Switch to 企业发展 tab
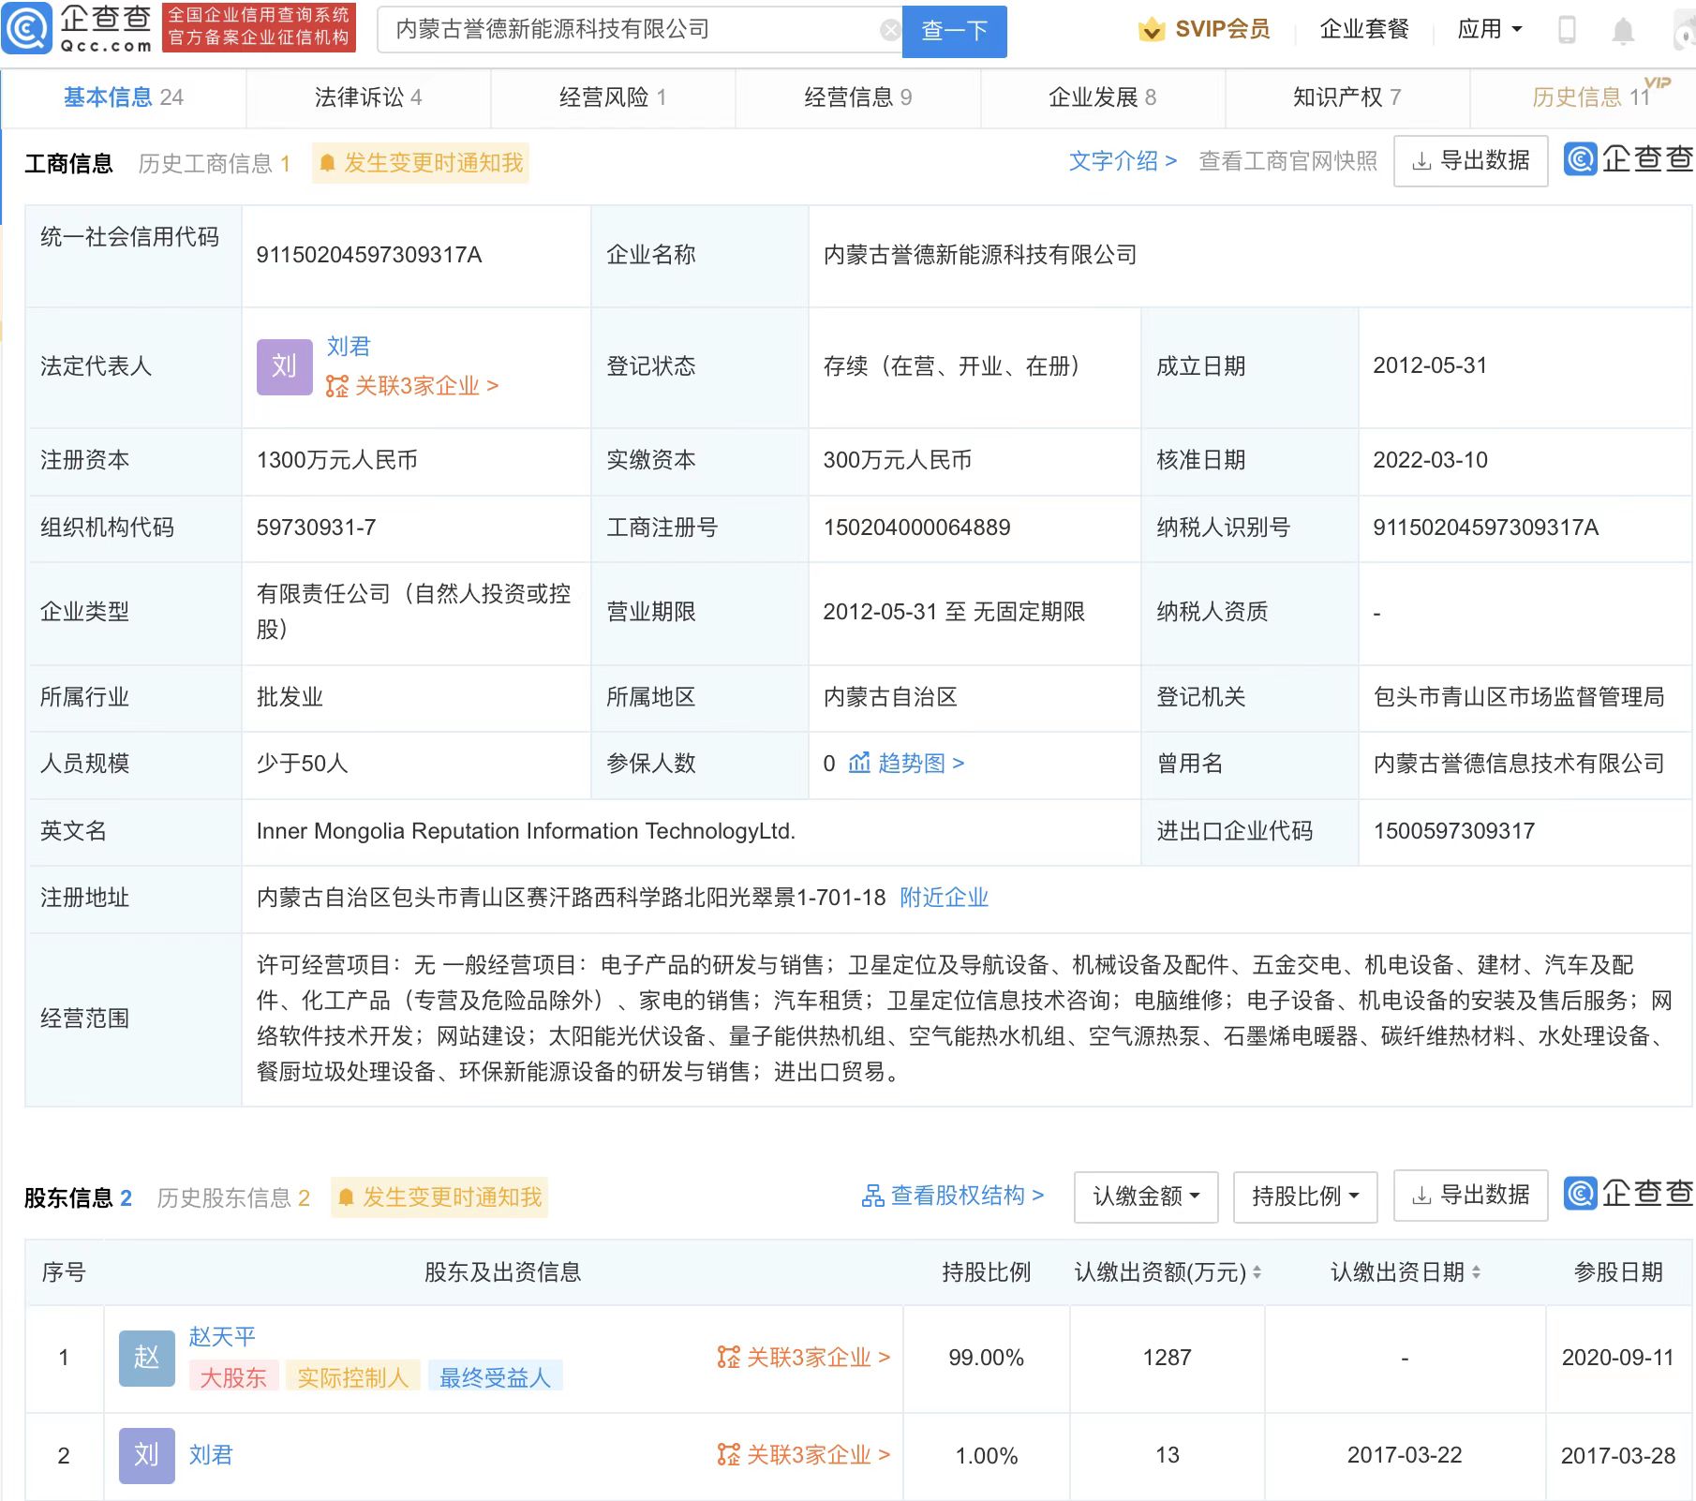The image size is (1696, 1501). pos(1102,97)
